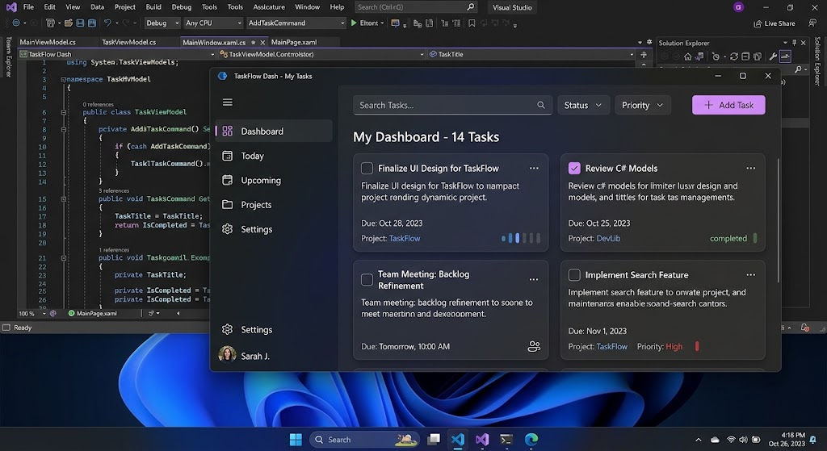The width and height of the screenshot is (827, 451).
Task: Open more options for Review C# Models card
Action: click(750, 169)
